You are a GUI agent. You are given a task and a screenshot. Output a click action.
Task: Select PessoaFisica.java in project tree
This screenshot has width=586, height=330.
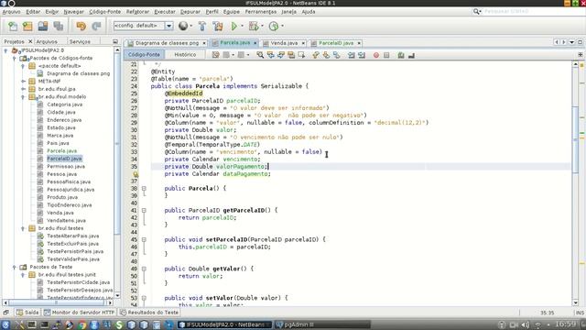[69, 181]
